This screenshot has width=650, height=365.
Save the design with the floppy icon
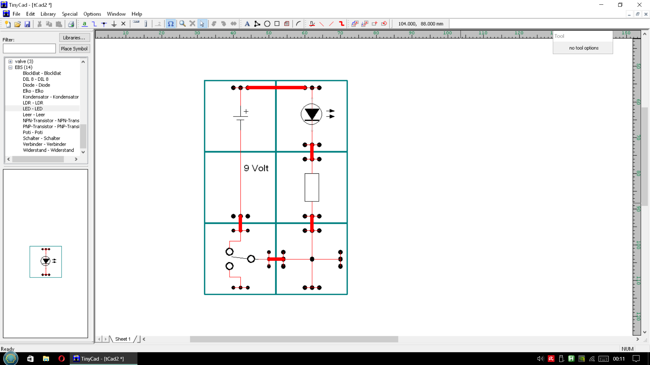coord(27,24)
